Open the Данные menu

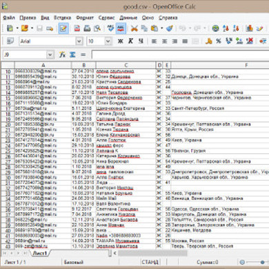point(128,18)
